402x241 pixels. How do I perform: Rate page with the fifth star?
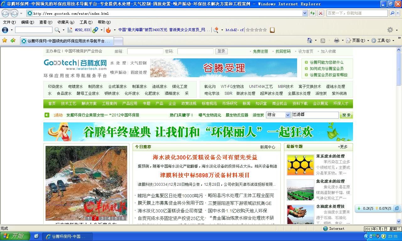coord(264,30)
